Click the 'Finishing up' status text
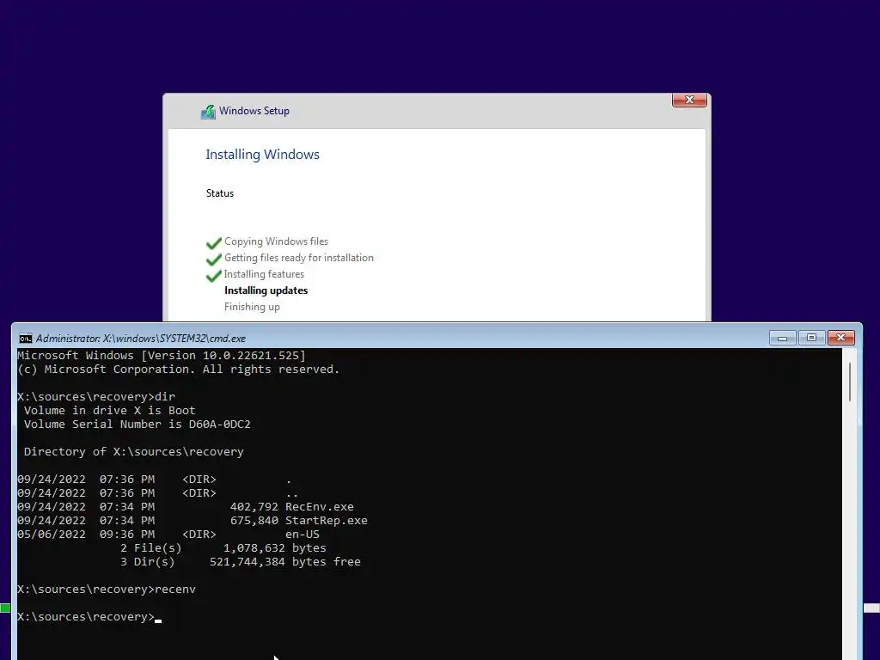Screen dimensions: 880x660 pyautogui.click(x=252, y=307)
